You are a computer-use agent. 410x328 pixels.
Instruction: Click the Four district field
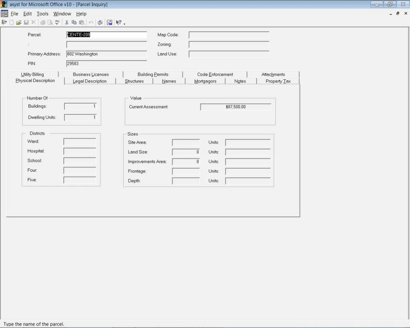pos(80,170)
